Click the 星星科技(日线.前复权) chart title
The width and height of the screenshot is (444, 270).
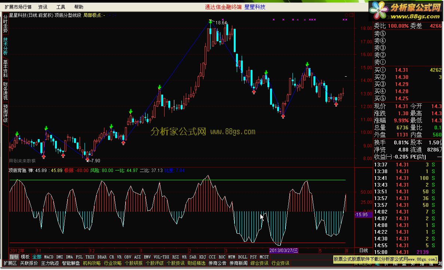pos(31,15)
